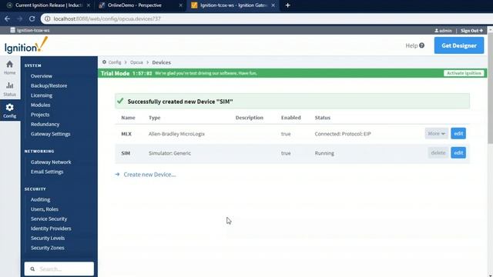493x277 pixels.
Task: Click 'Connected: Protocol: EIP' status cell
Action: coord(342,134)
